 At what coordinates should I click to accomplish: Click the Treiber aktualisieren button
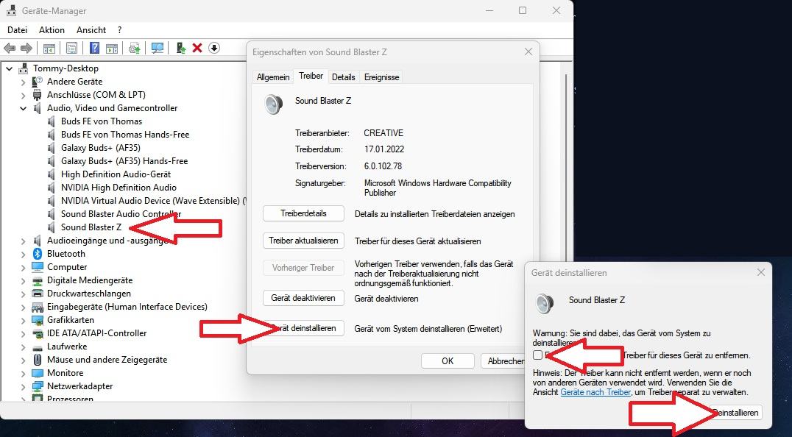pos(303,241)
